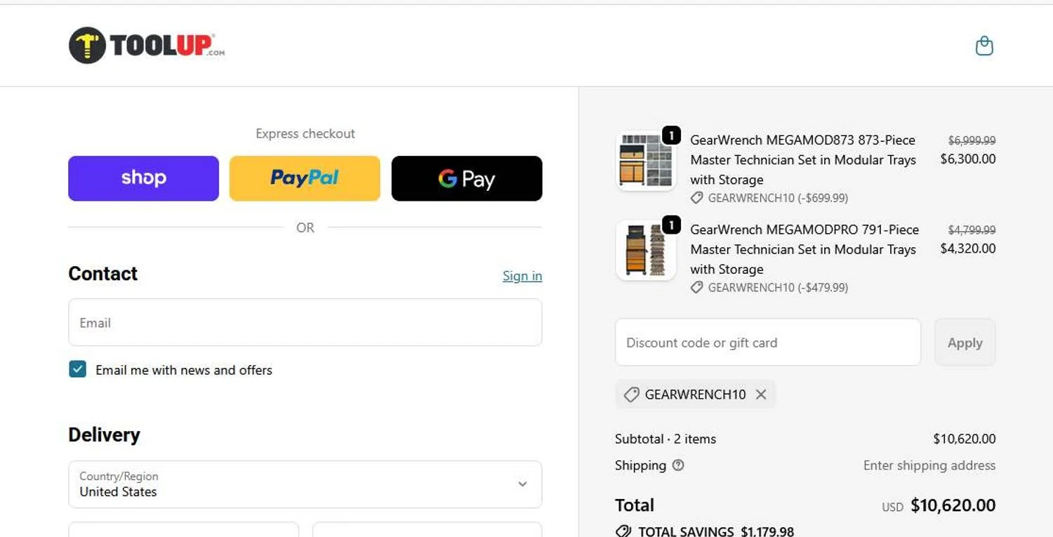This screenshot has width=1053, height=537.
Task: Click the Country/Region chevron arrow
Action: click(x=522, y=484)
